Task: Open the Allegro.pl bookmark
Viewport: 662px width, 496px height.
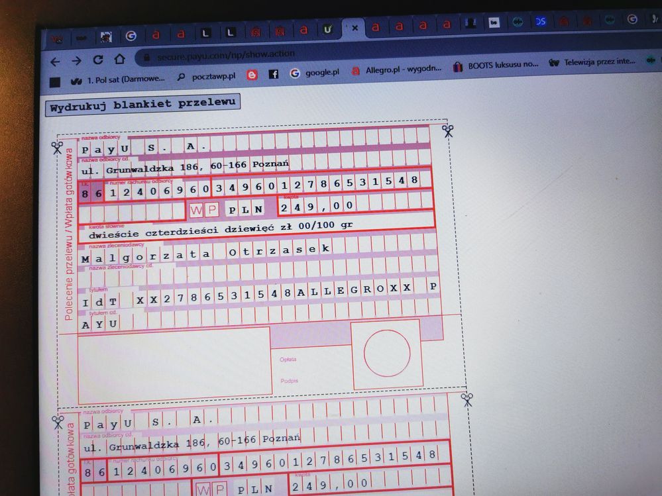Action: click(399, 70)
